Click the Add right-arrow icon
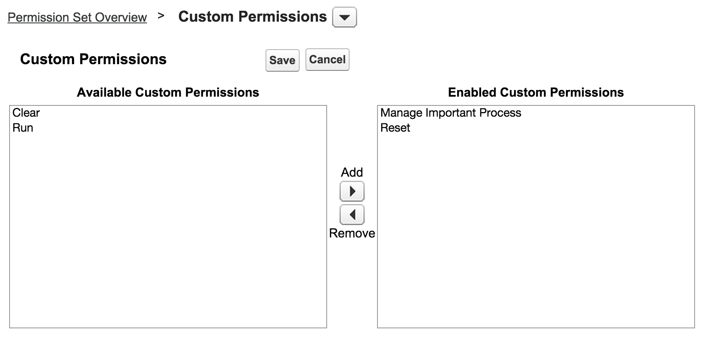This screenshot has width=715, height=340. [352, 192]
